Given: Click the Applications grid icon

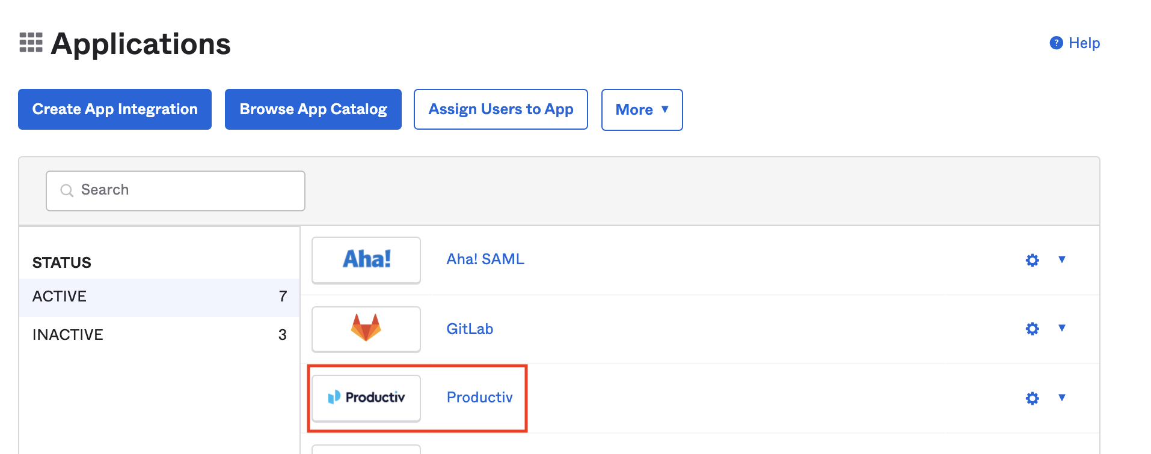Looking at the screenshot, I should point(31,43).
